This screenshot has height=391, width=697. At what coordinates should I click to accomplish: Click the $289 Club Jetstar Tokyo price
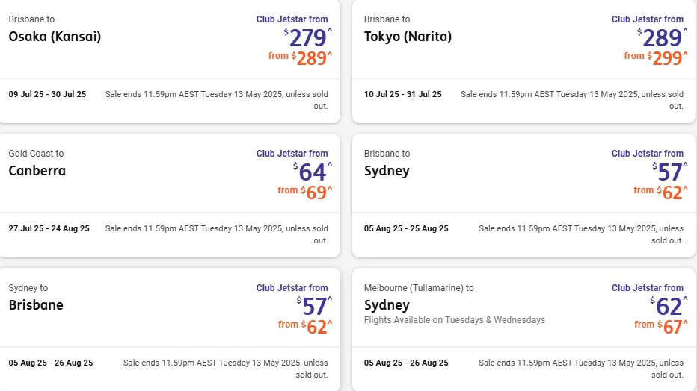point(663,37)
